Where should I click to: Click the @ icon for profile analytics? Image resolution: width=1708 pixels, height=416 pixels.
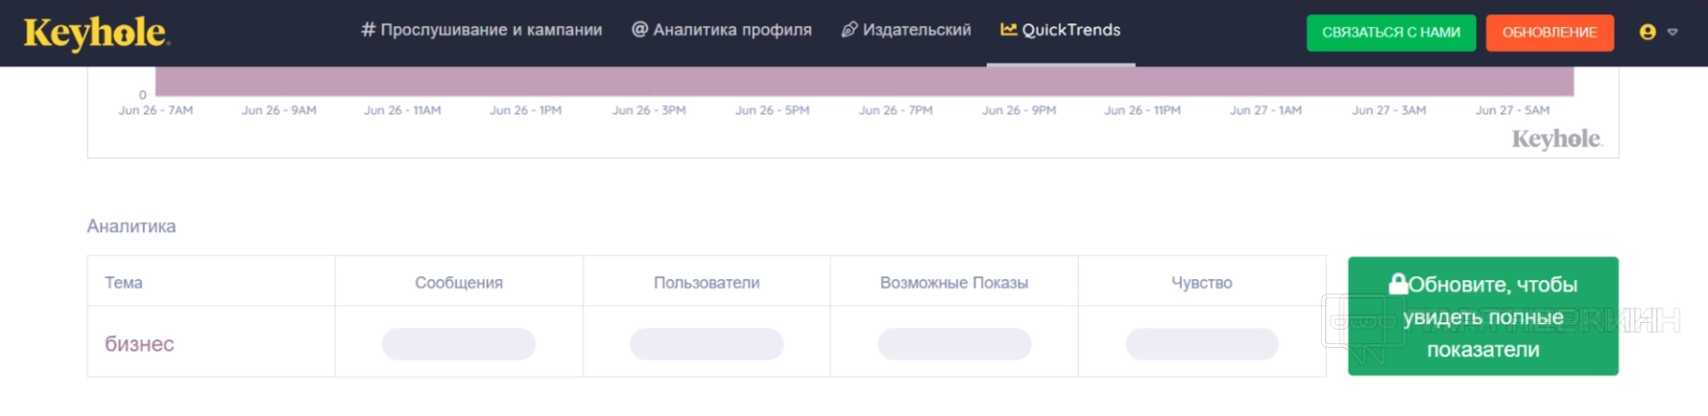coord(639,30)
